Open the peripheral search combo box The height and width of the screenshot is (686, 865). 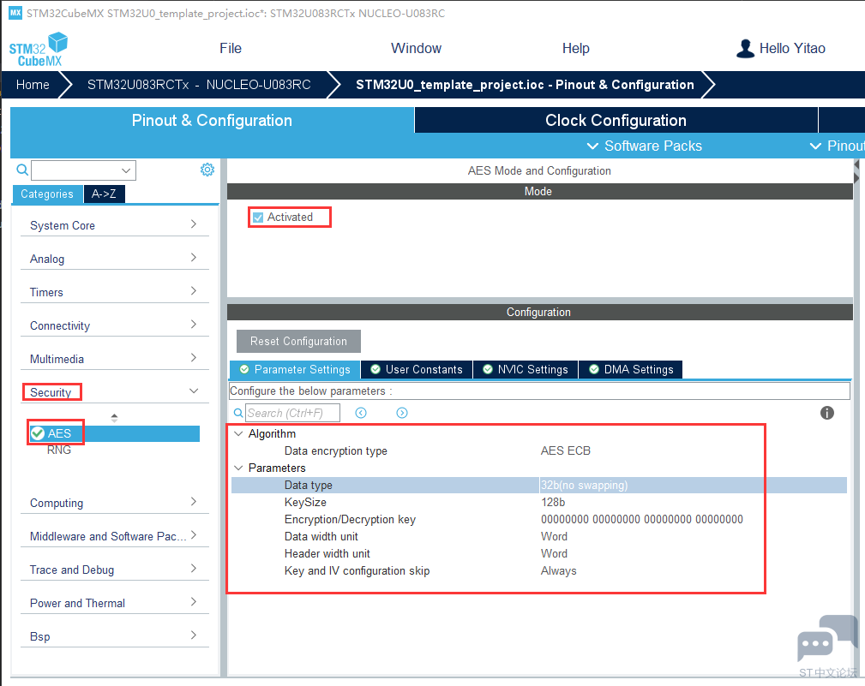point(83,170)
